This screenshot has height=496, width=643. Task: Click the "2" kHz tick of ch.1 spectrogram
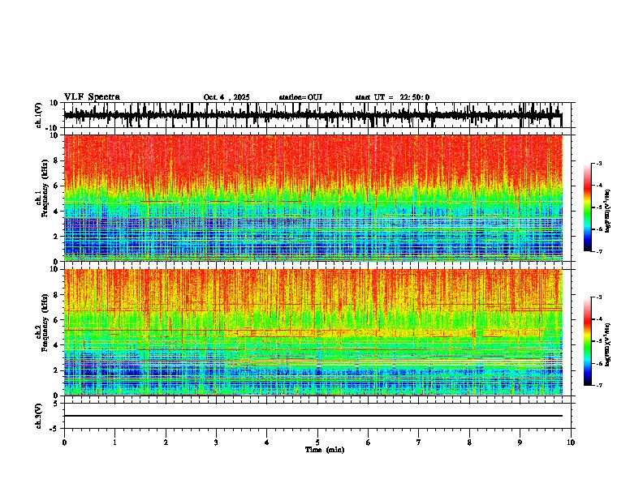[x=57, y=236]
